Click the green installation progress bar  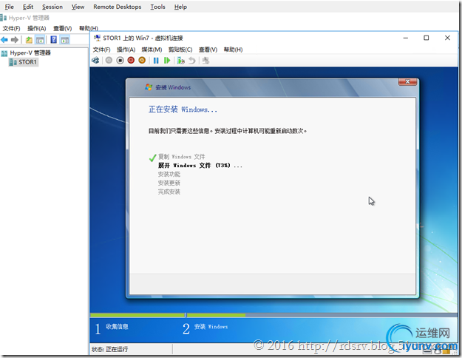pyautogui.click(x=168, y=315)
